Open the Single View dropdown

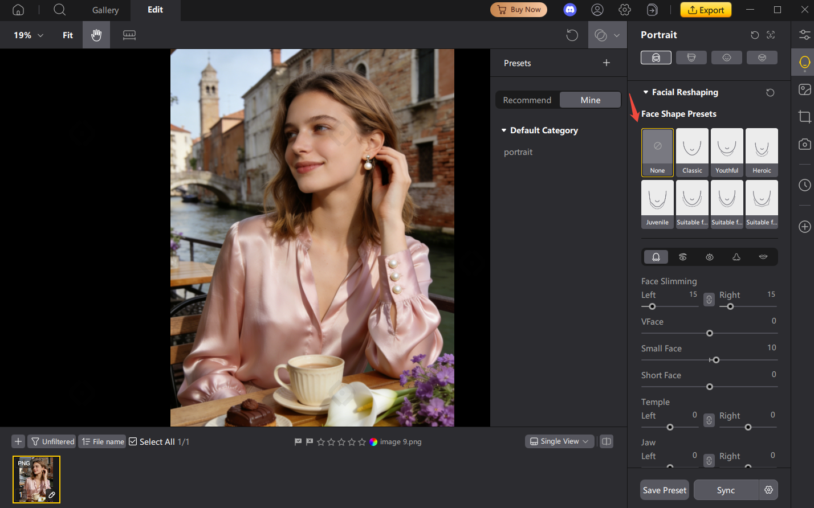(559, 441)
